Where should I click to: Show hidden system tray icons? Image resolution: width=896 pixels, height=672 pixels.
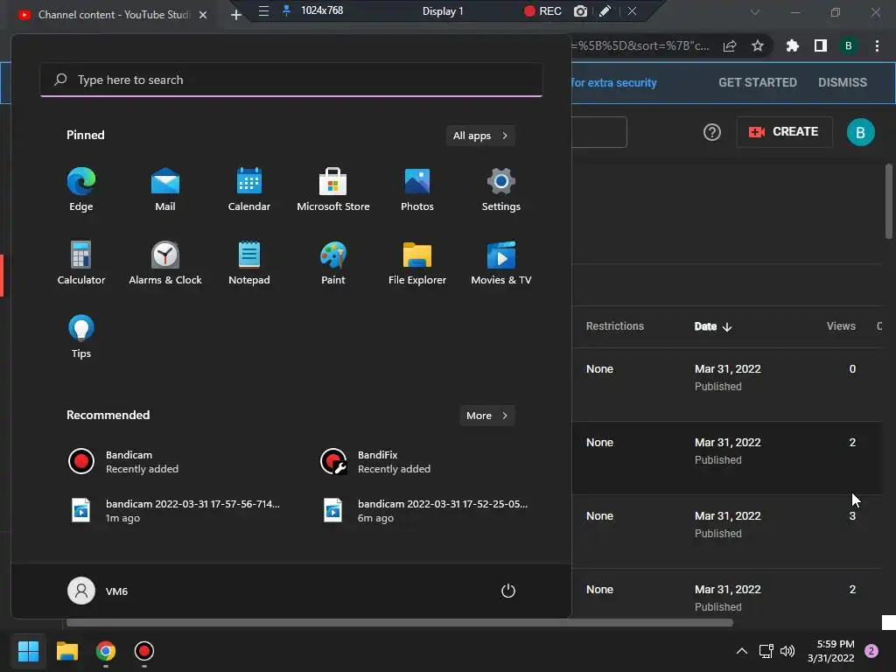coord(742,651)
